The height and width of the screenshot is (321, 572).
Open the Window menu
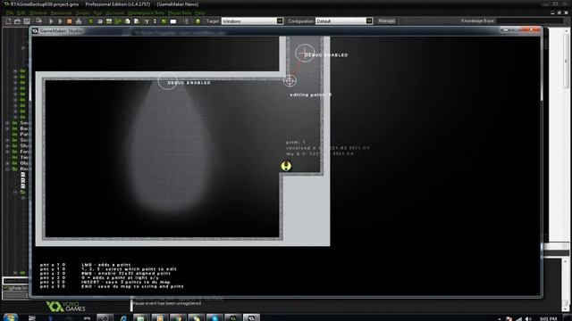pyautogui.click(x=38, y=12)
